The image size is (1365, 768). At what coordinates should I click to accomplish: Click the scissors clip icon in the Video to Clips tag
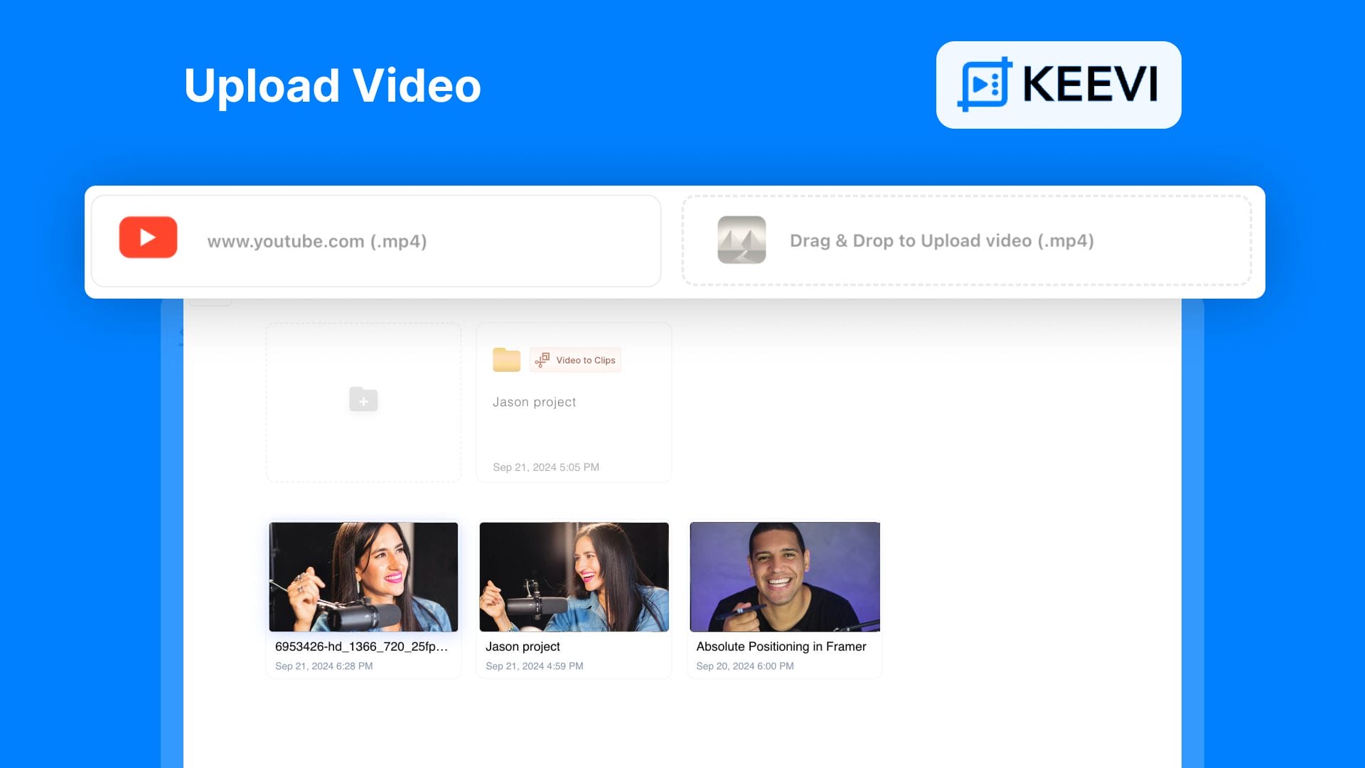click(x=542, y=361)
